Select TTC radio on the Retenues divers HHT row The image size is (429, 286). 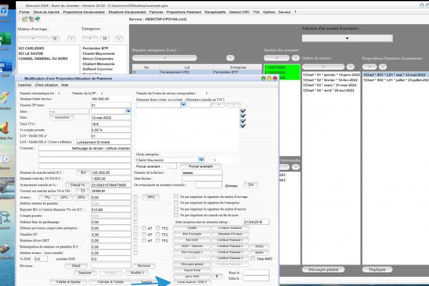158,241
